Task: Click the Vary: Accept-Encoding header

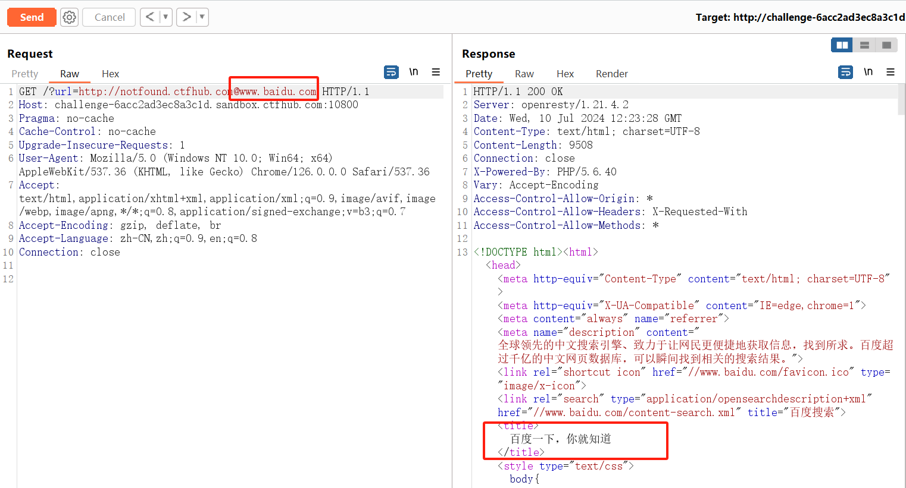Action: point(536,185)
